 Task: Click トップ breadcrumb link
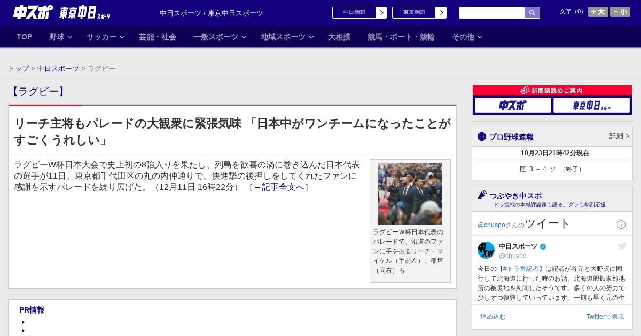18,69
